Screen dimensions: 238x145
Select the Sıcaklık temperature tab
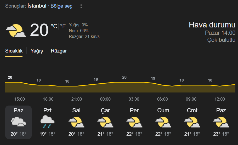tap(14, 51)
